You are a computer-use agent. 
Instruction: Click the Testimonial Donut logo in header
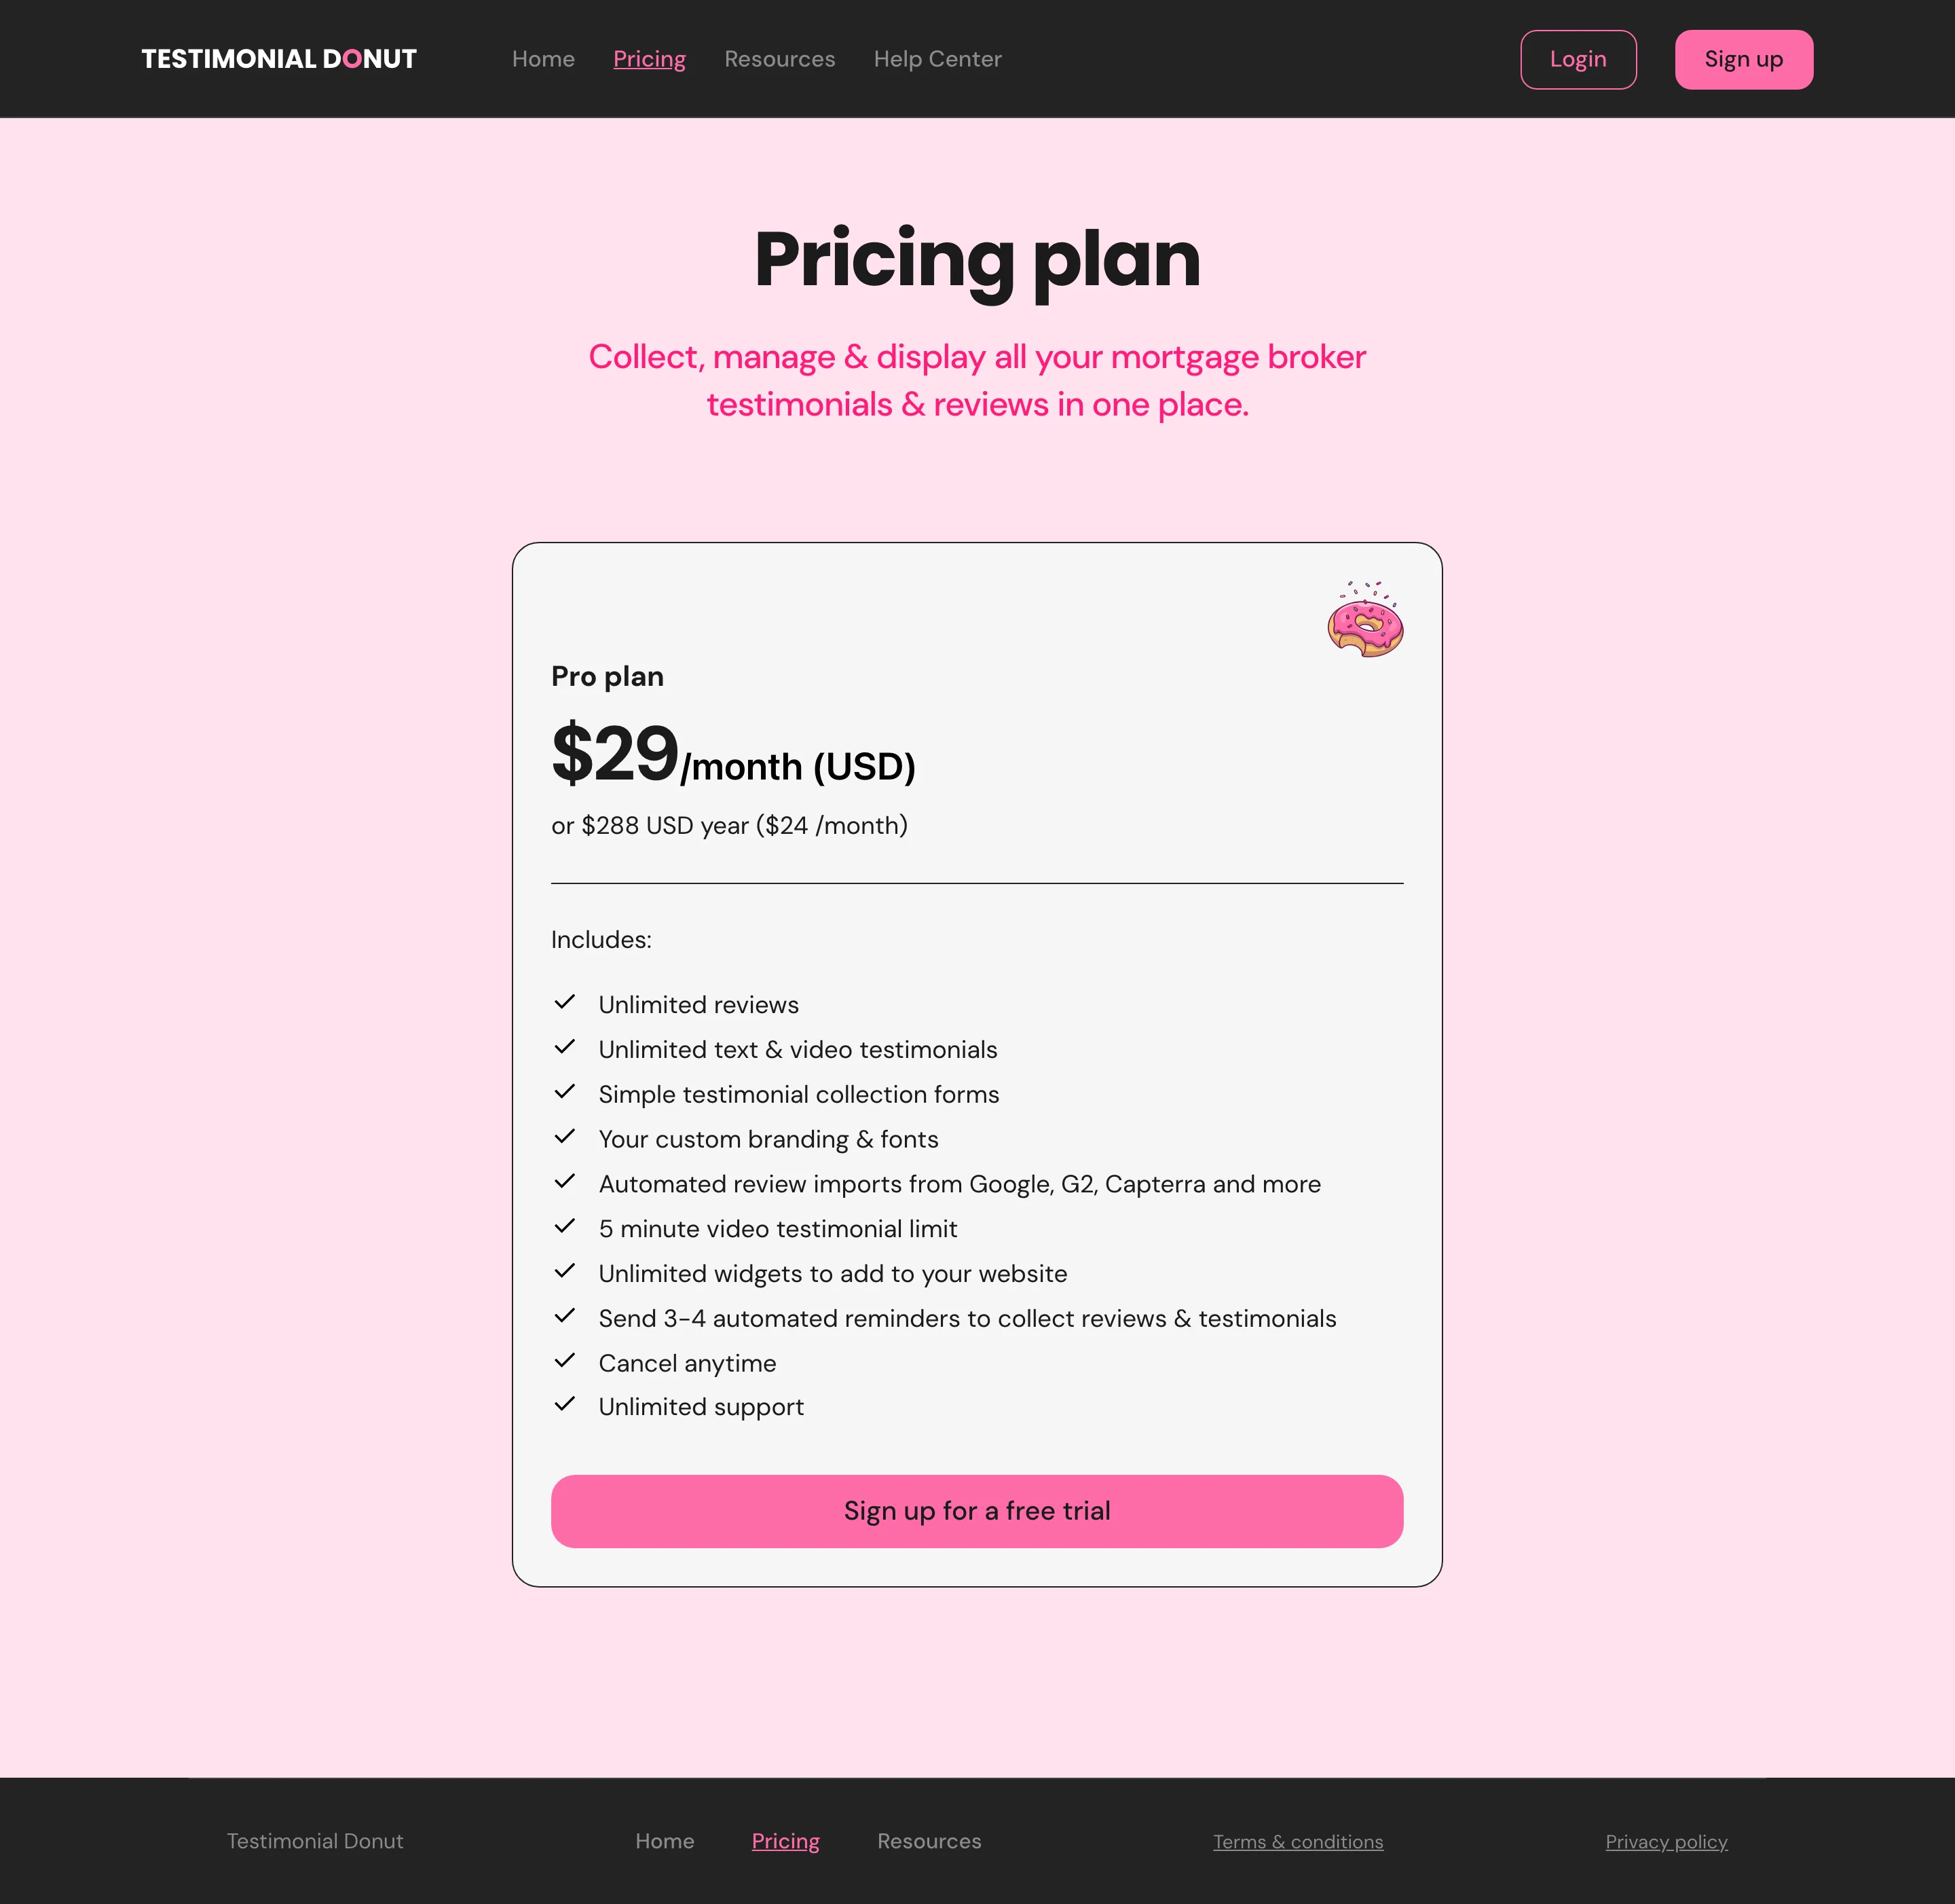[x=279, y=59]
